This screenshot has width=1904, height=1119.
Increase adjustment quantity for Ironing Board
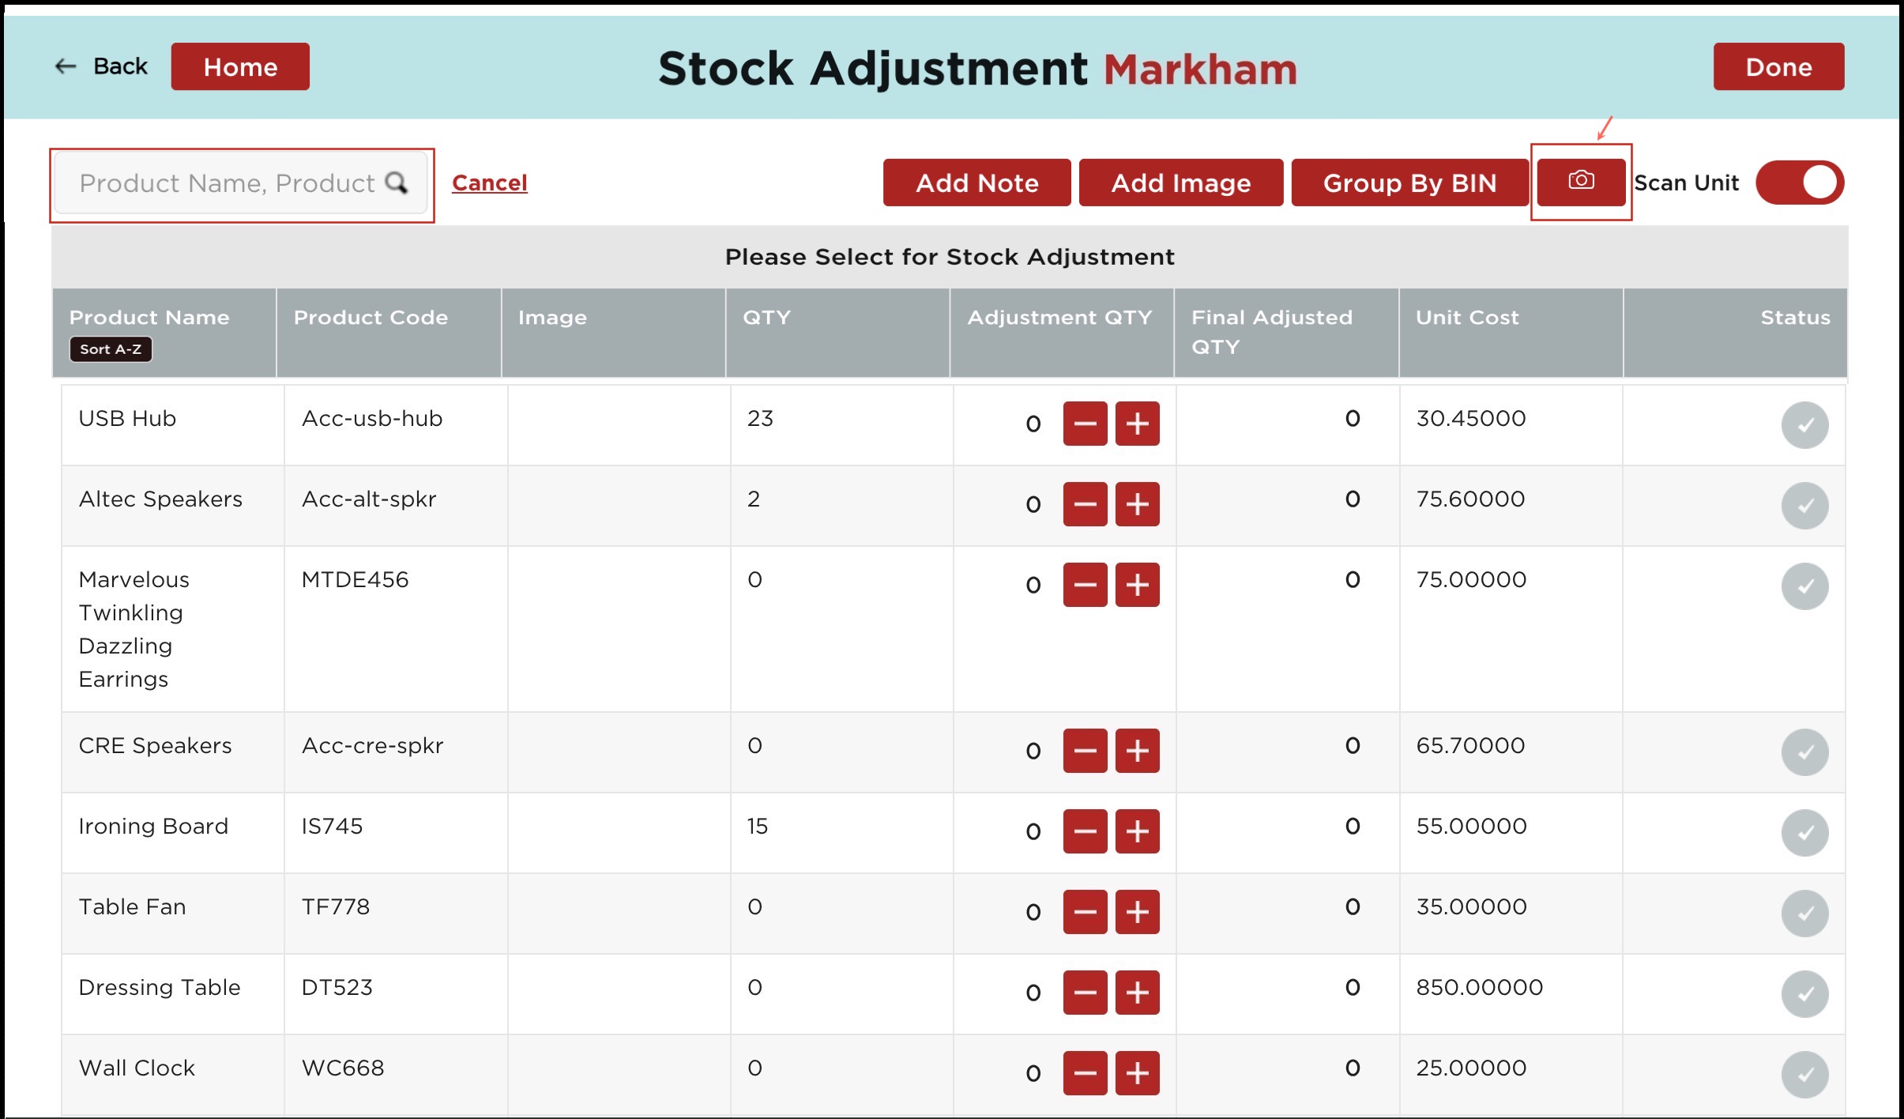1137,832
